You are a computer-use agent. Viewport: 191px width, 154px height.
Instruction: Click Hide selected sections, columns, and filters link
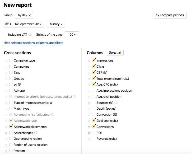click(33, 43)
